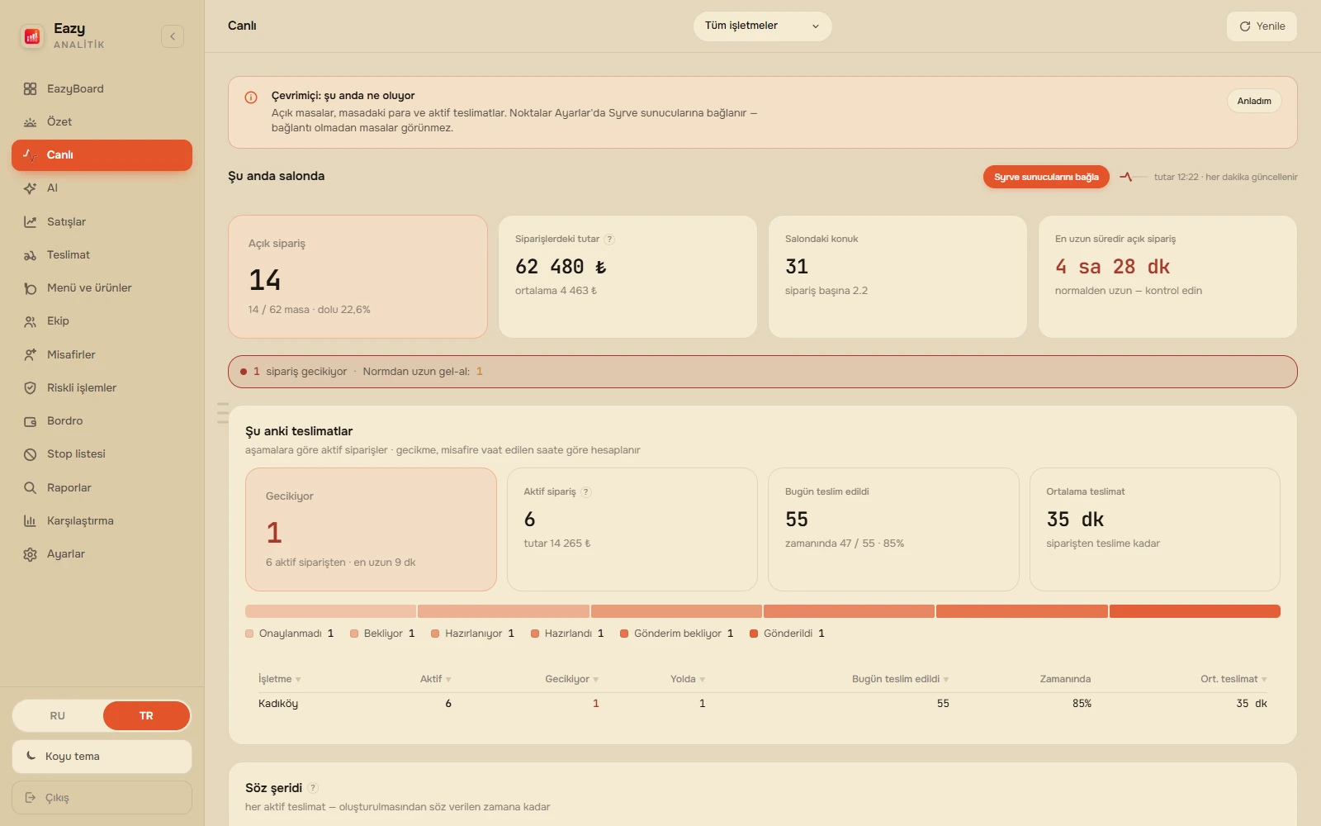Click the help icon next to Siparişlerdeki tutar
The height and width of the screenshot is (826, 1321).
point(609,240)
